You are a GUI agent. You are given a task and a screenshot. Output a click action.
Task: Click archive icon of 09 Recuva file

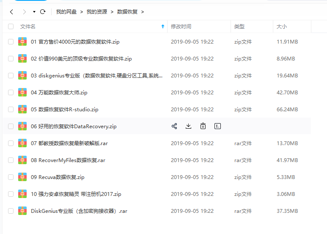click(x=22, y=177)
